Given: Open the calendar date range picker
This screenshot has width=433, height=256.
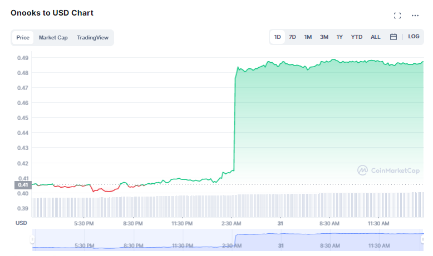Looking at the screenshot, I should (x=393, y=37).
